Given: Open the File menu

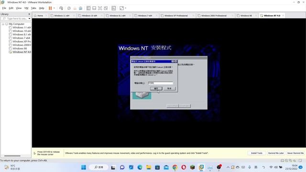Looking at the screenshot, I should (x=4, y=8).
